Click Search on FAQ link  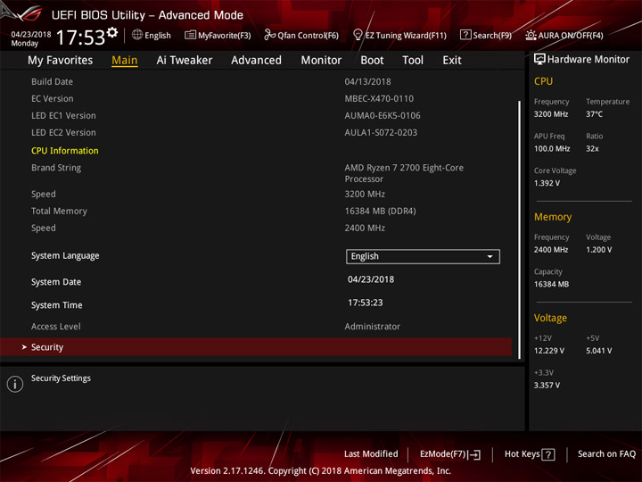(606, 454)
